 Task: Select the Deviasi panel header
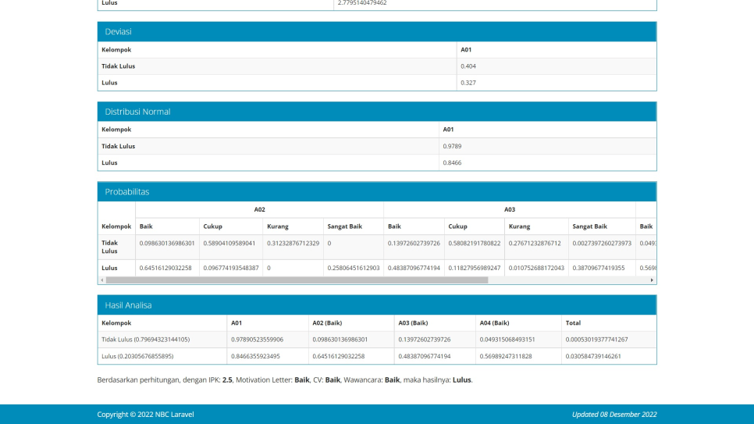click(377, 31)
